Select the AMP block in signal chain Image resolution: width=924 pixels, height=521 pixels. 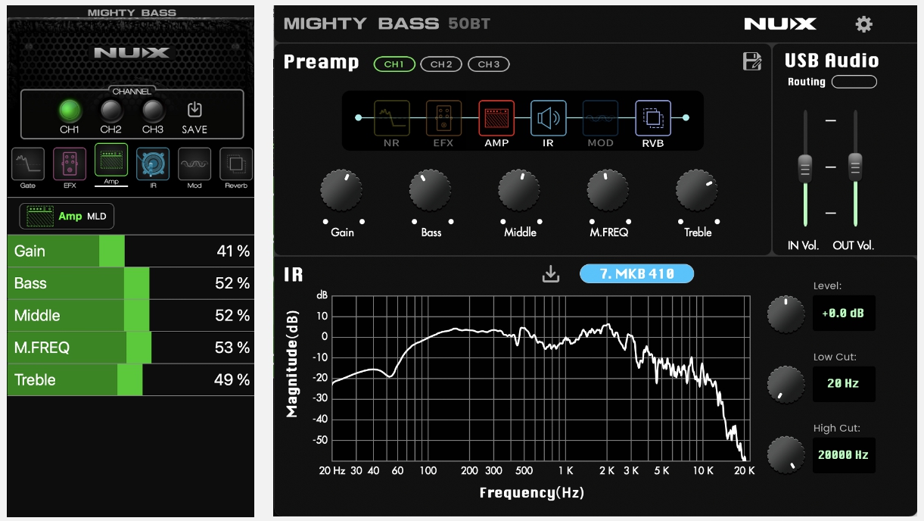(x=496, y=118)
